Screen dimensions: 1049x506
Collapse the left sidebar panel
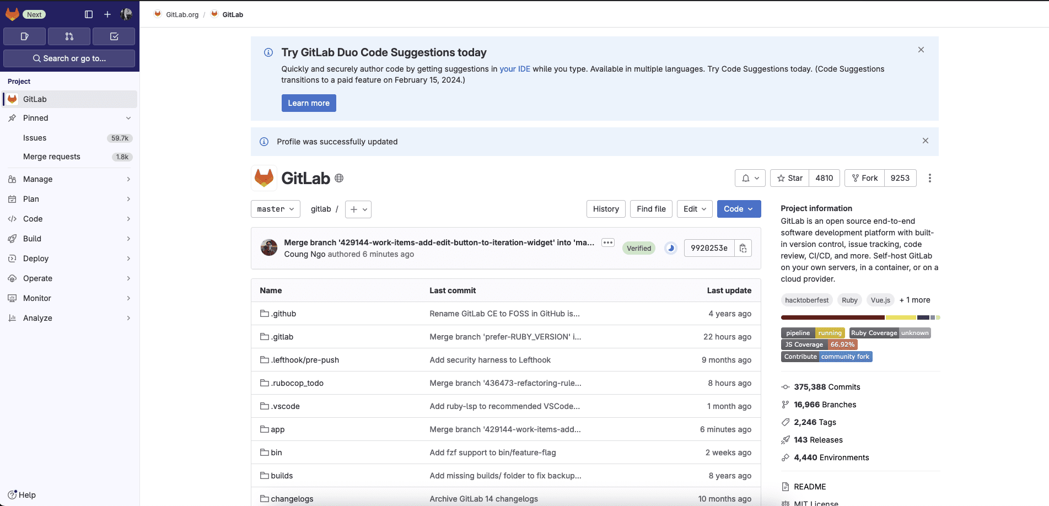(x=88, y=14)
